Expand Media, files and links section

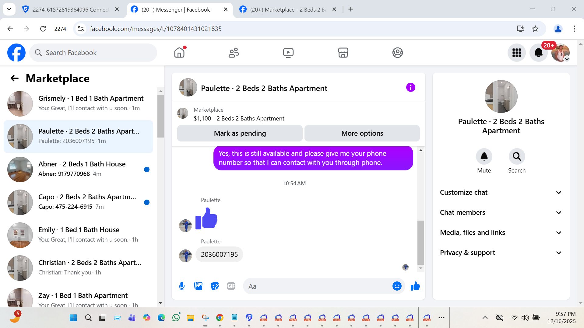tap(501, 232)
